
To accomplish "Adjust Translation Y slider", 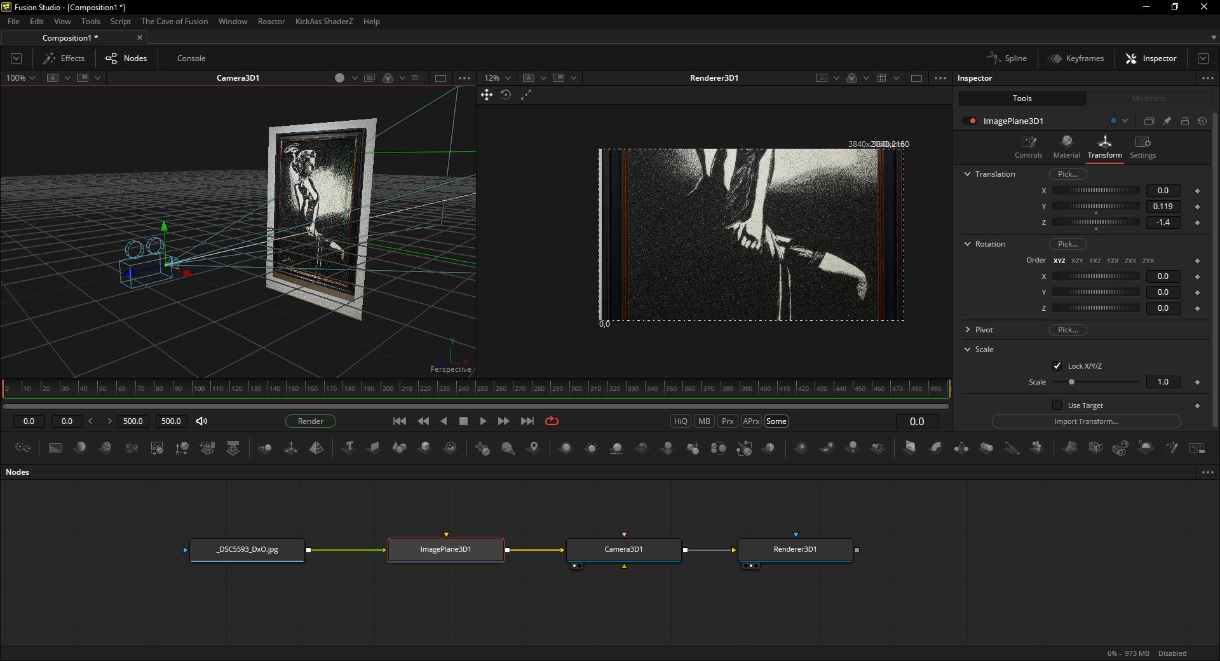I will [x=1096, y=206].
